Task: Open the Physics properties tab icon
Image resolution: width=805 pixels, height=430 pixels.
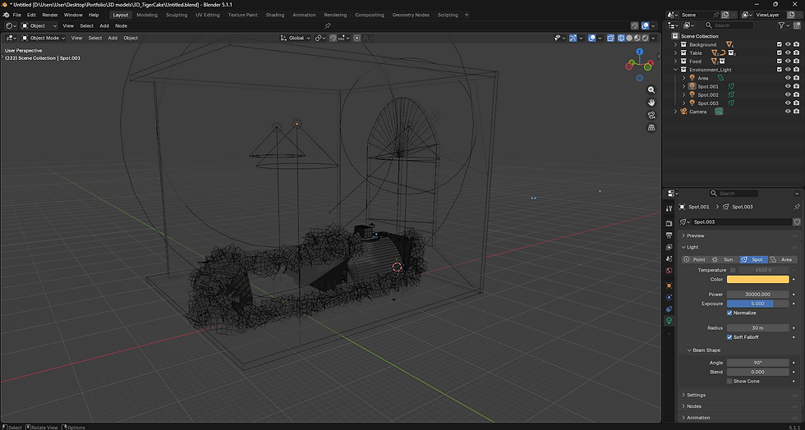Action: tap(669, 297)
